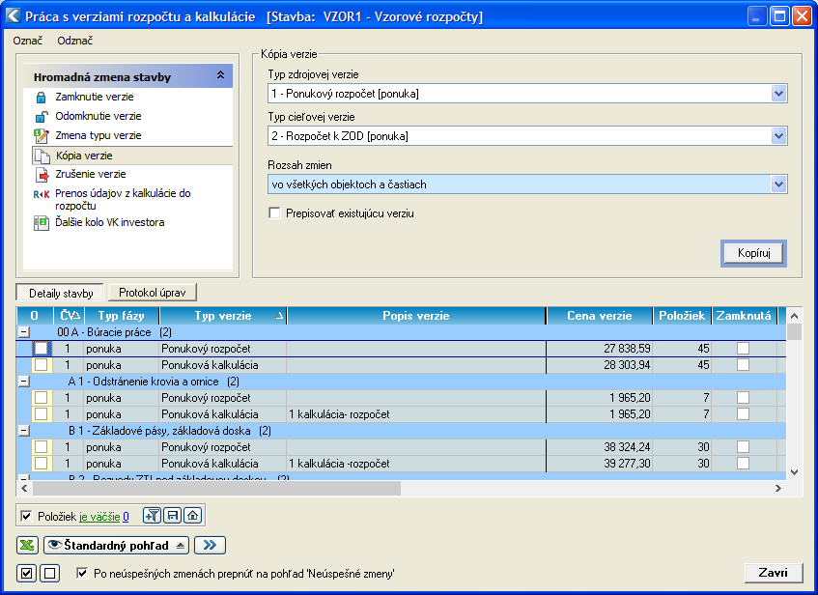Check the Búracie práce Ponukový rozpočet row
Image resolution: width=818 pixels, height=595 pixels.
coord(41,348)
